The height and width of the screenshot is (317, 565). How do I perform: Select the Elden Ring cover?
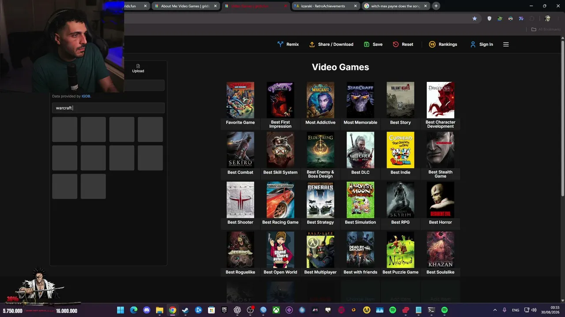pyautogui.click(x=320, y=150)
